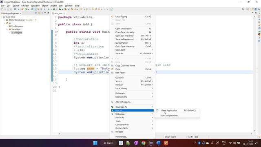Expand the Add.java tree node

(10, 33)
